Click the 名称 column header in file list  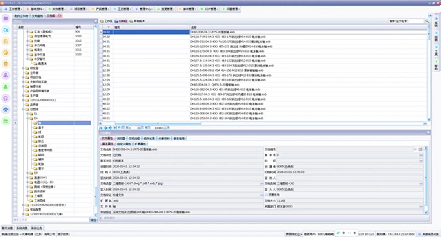pyautogui.click(x=309, y=27)
